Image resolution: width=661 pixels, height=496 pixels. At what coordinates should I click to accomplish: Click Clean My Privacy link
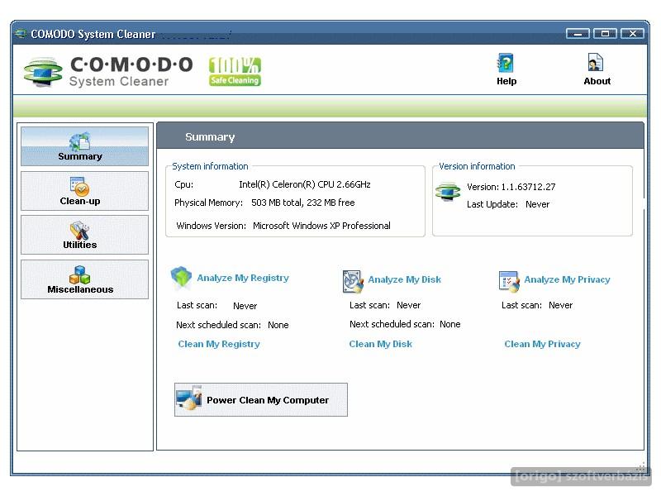(x=543, y=344)
